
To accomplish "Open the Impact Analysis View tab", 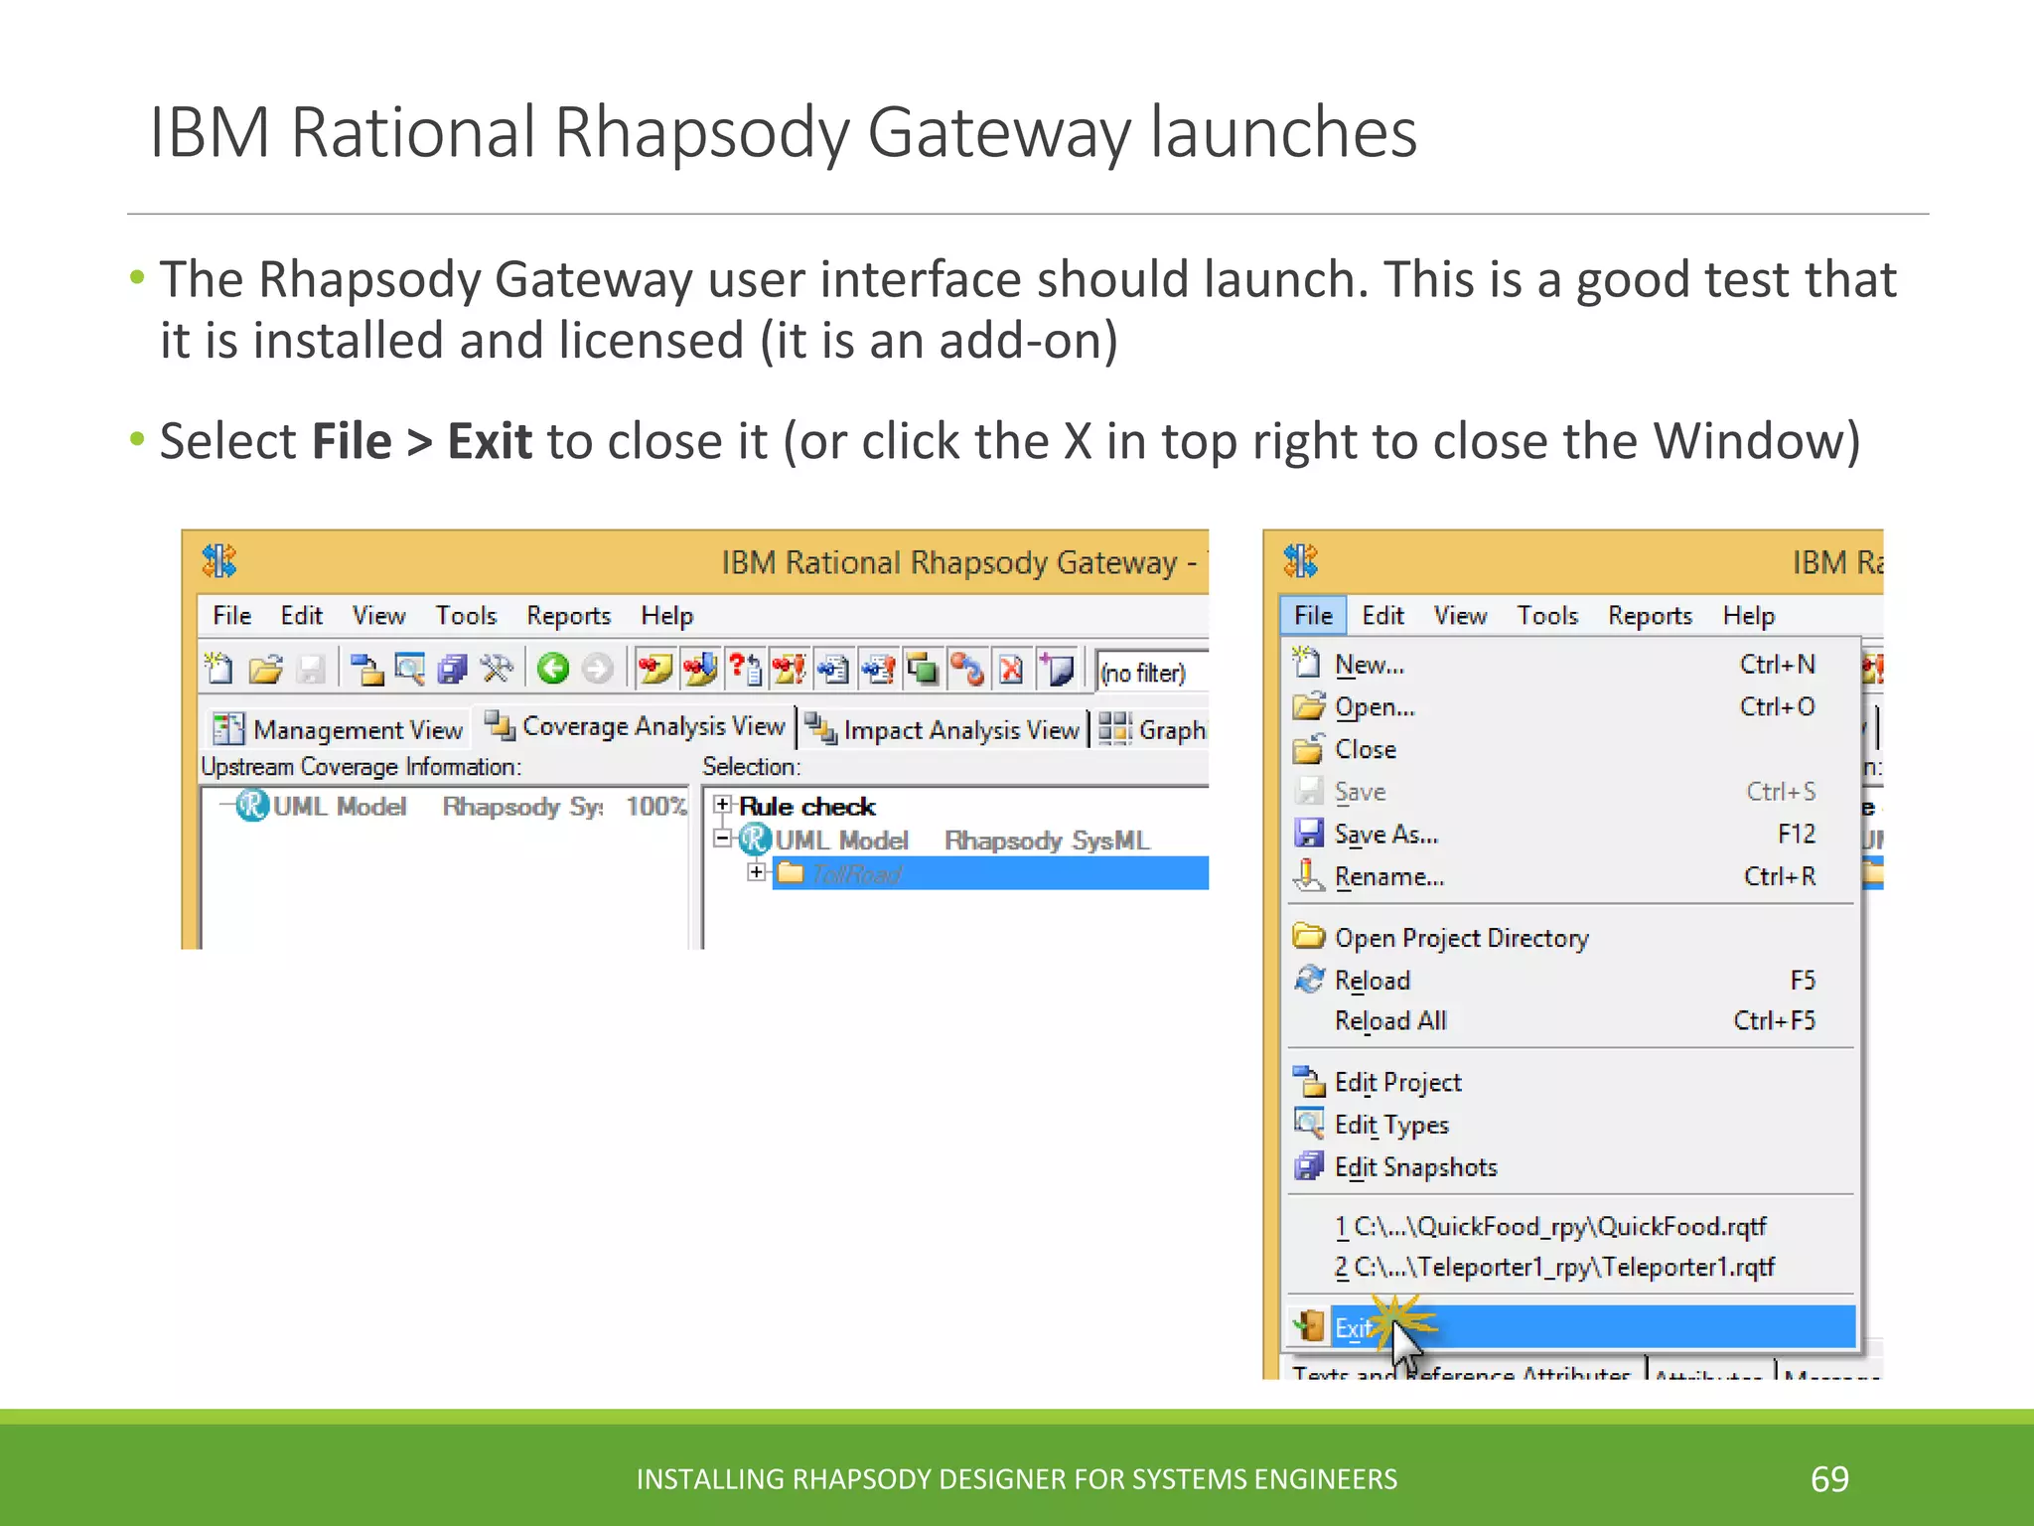I will coord(943,729).
